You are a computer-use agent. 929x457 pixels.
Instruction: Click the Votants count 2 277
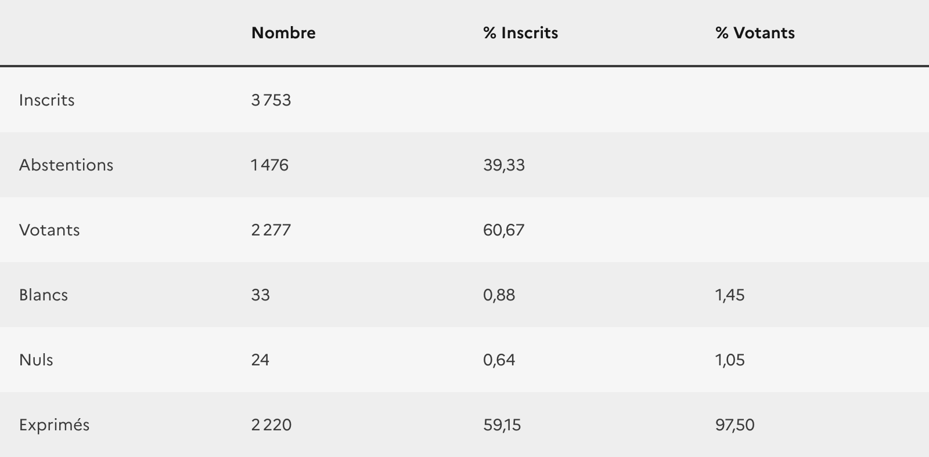pyautogui.click(x=271, y=230)
